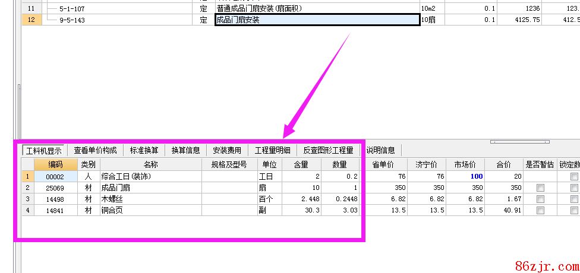Select material code 25069 cell
This screenshot has height=273, width=580.
55,188
